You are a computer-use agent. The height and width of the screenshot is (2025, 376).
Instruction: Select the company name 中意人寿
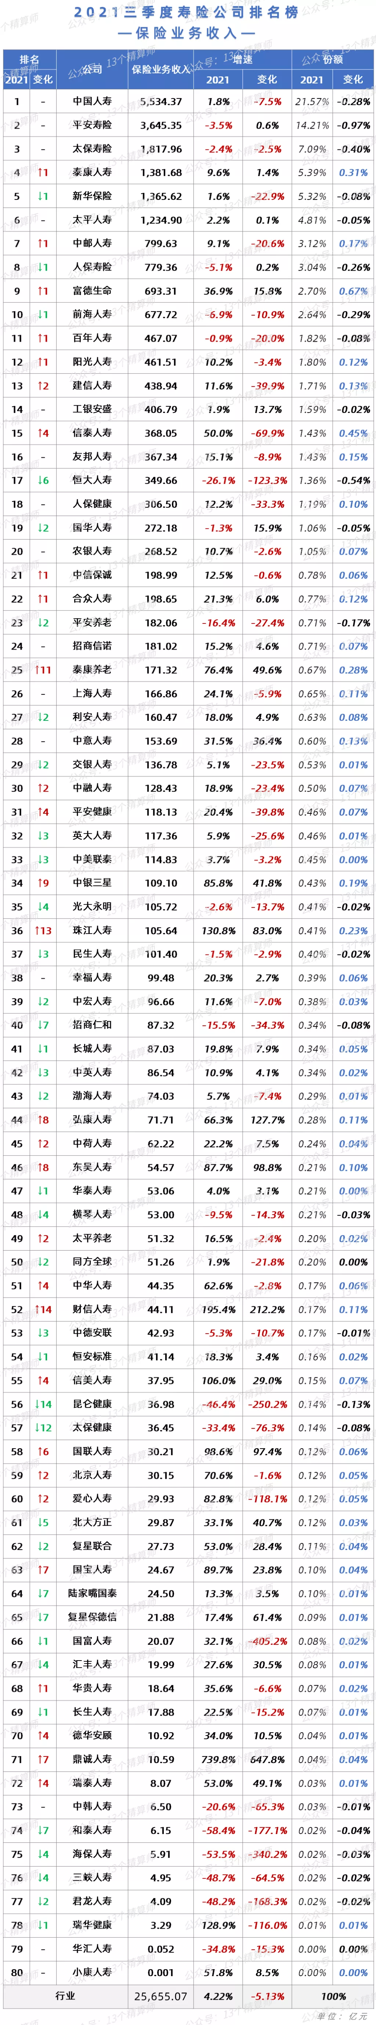coord(93,741)
